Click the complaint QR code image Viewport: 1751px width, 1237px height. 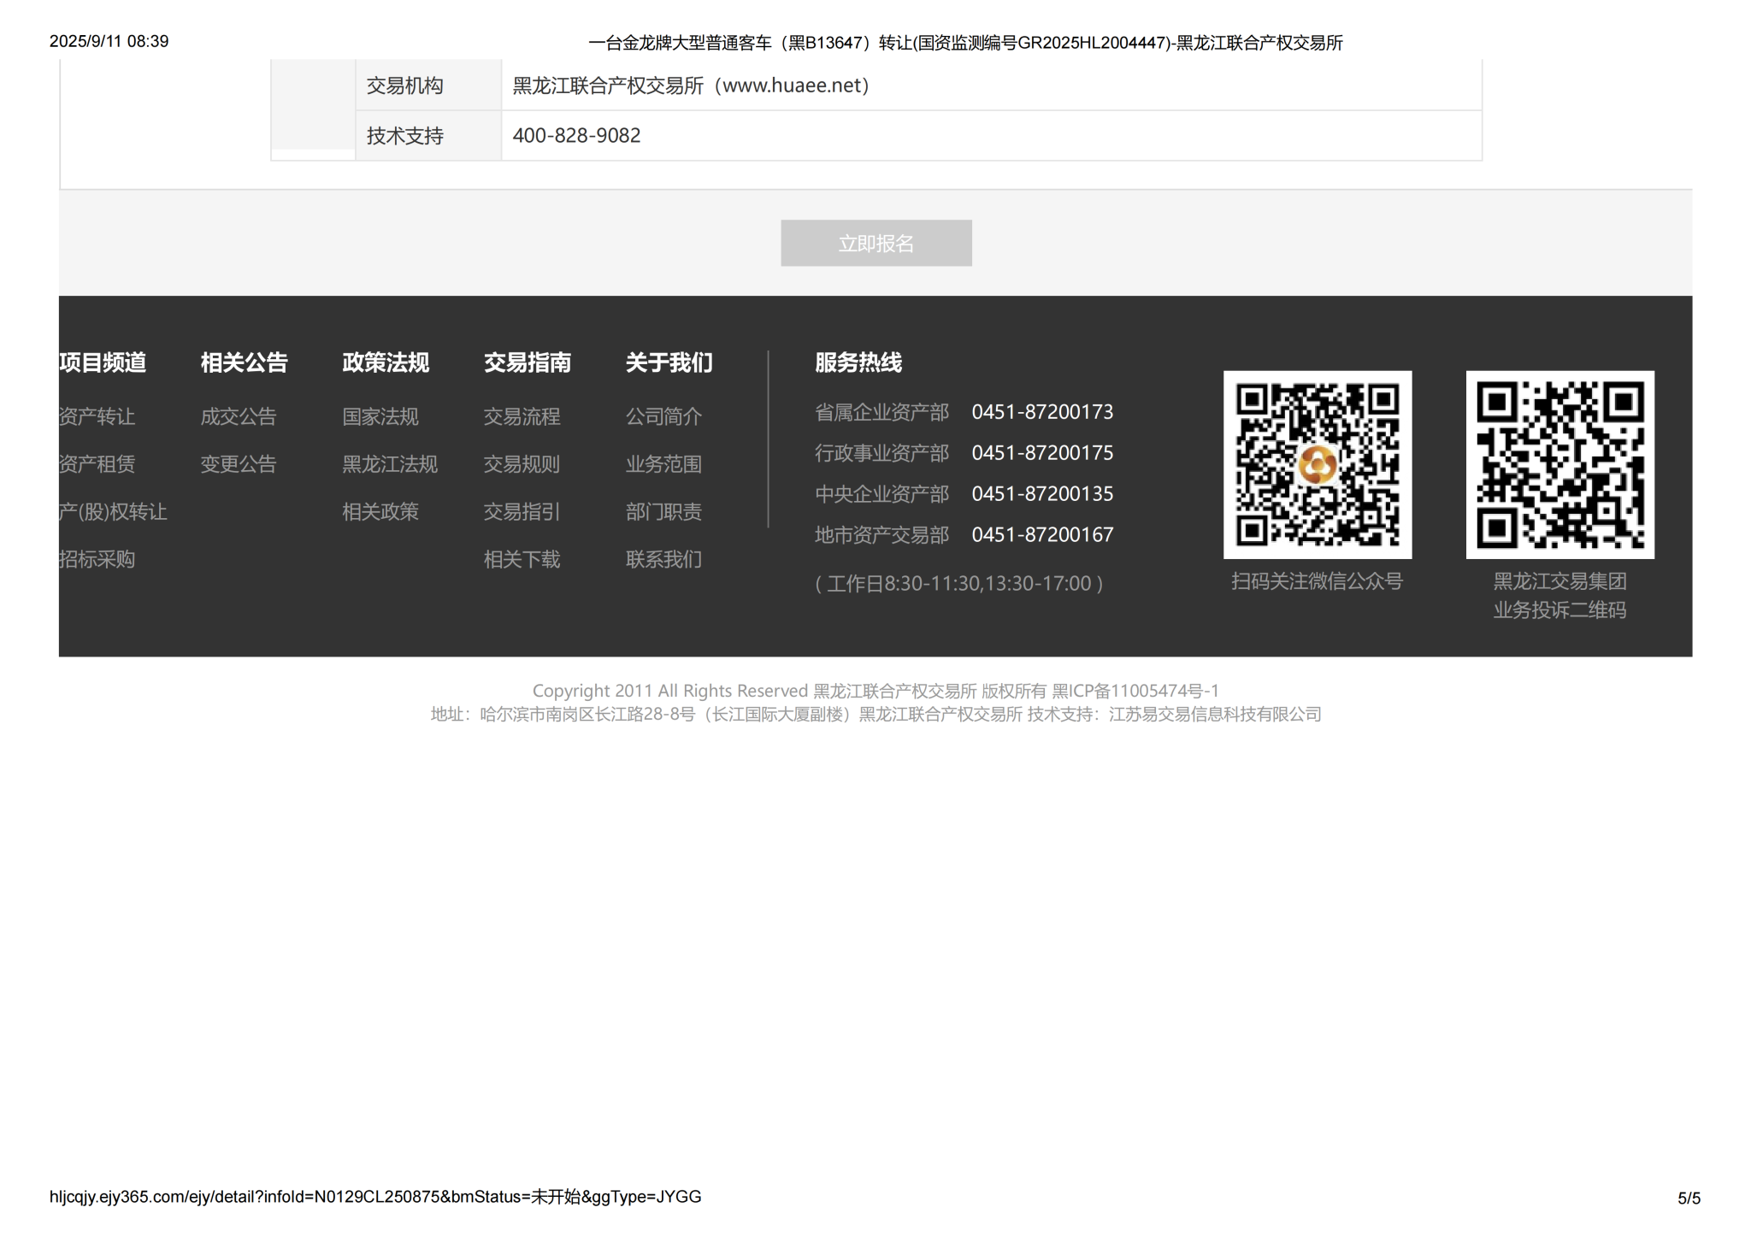click(1559, 464)
